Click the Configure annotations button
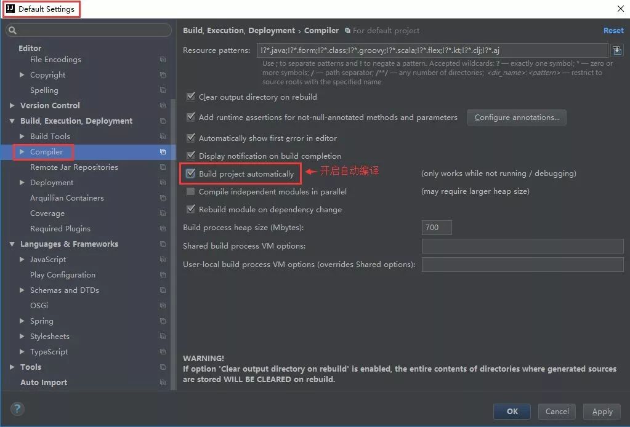Image resolution: width=630 pixels, height=427 pixels. [x=516, y=118]
